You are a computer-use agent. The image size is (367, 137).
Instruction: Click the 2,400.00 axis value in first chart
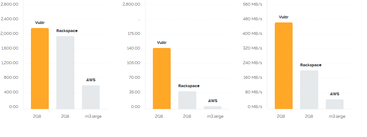coord(10,19)
